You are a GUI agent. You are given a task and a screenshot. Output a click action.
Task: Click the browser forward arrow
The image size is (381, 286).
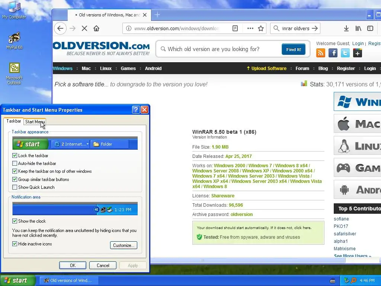(x=73, y=28)
